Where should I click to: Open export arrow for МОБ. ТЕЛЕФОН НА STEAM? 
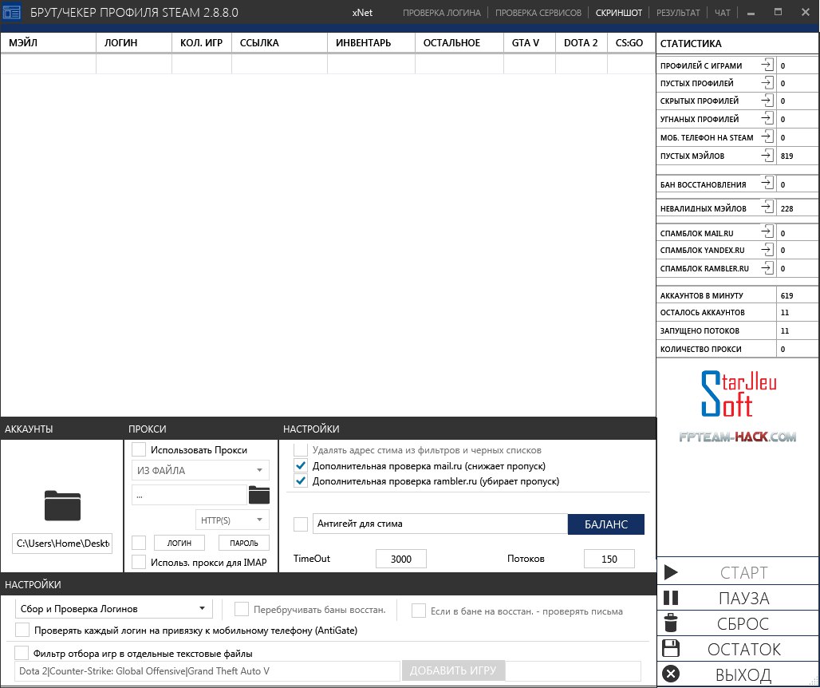point(767,136)
